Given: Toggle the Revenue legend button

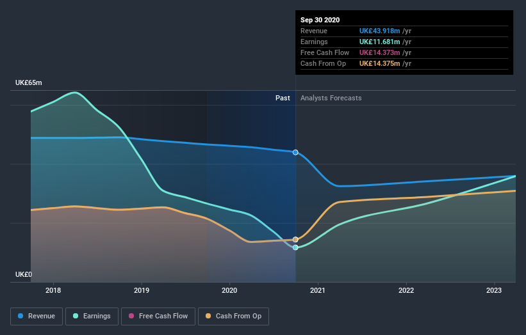Looking at the screenshot, I should (37, 316).
